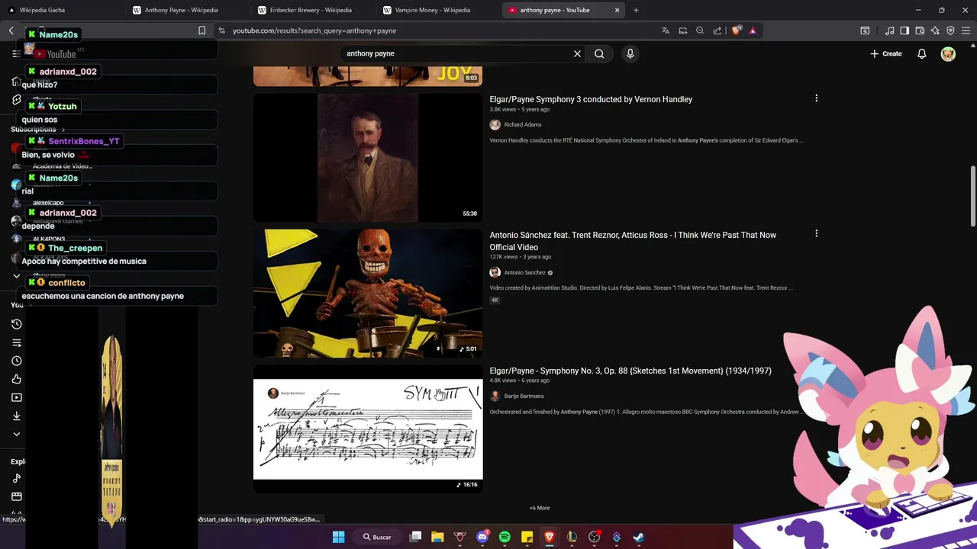Open Movies clapperboard icon in sidebar

coord(17,496)
